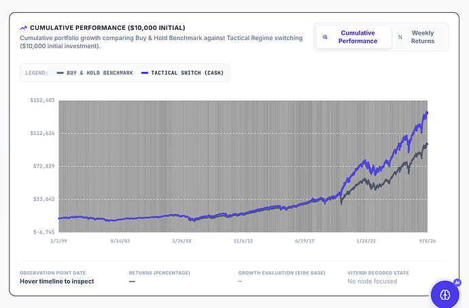The width and height of the screenshot is (469, 308).
Task: Click the 3/26/08 date axis label
Action: 181,241
